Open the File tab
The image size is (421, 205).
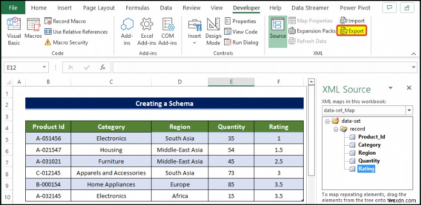coord(13,8)
